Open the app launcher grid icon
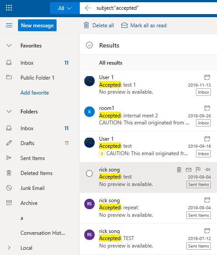The image size is (217, 255). (9, 7)
